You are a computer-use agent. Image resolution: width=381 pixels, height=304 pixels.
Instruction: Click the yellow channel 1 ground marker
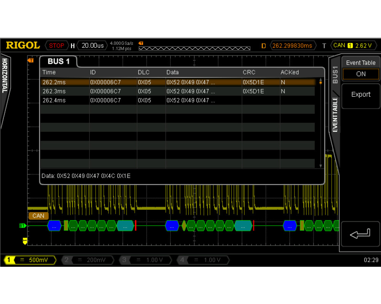point(25,241)
